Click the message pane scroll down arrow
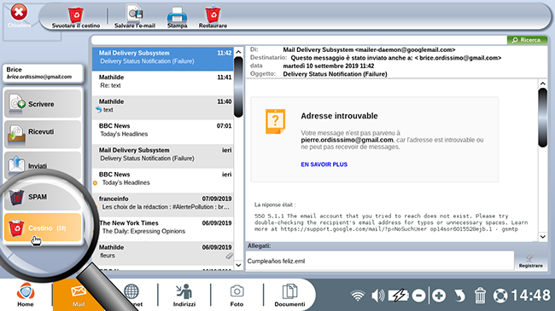 542,236
